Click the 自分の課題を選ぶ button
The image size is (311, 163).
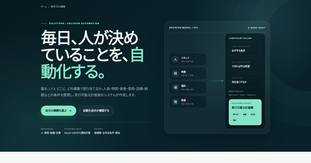point(59,110)
